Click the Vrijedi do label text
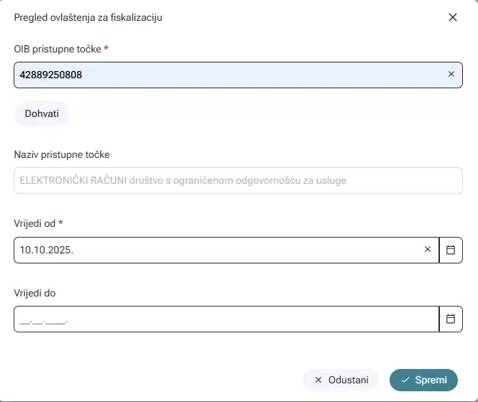478x402 pixels. [x=35, y=293]
